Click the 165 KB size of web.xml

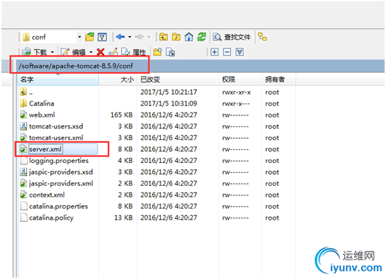click(122, 115)
